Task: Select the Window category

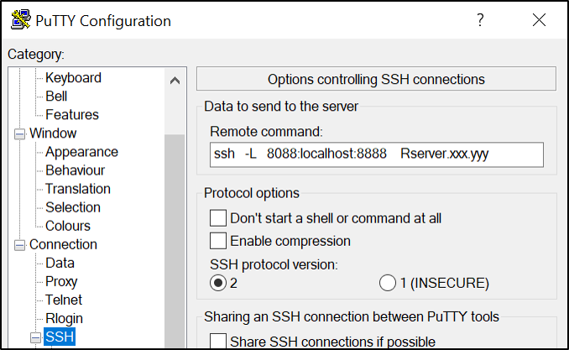Action: (53, 133)
